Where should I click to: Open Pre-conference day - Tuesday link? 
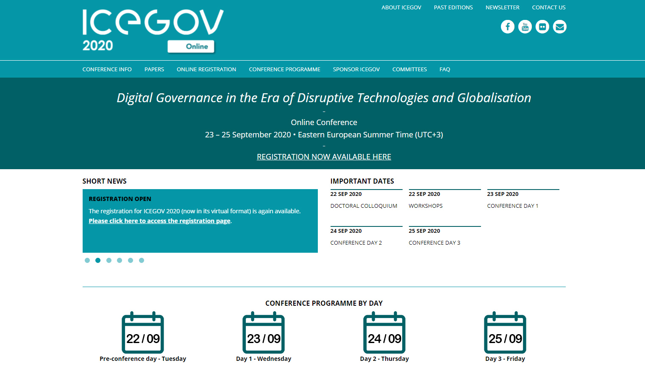coord(143,359)
